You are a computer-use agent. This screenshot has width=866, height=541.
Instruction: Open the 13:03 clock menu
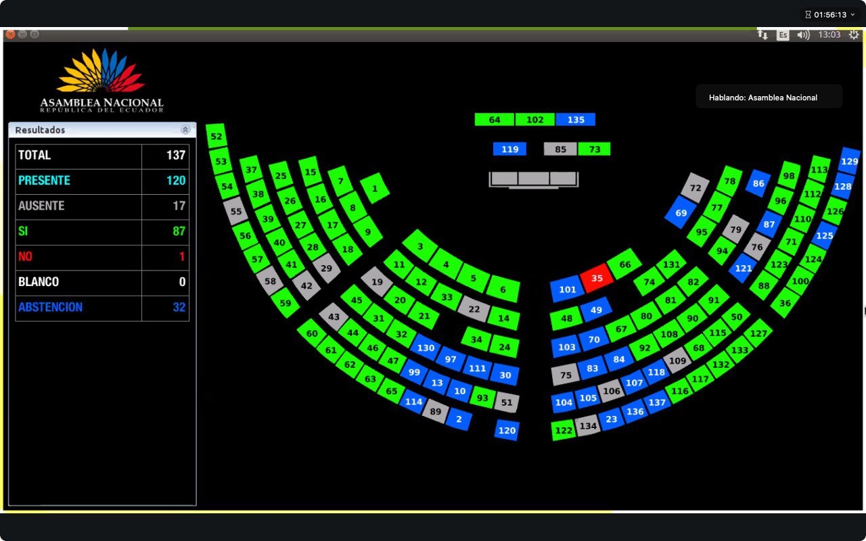point(829,34)
